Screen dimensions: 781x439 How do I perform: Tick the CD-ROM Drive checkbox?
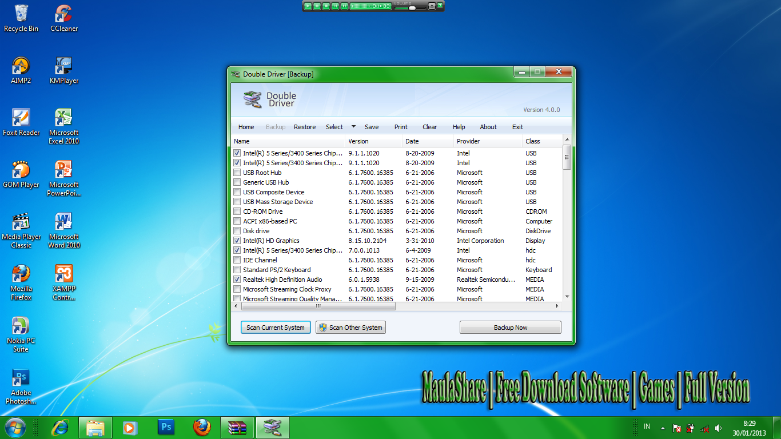pyautogui.click(x=237, y=211)
